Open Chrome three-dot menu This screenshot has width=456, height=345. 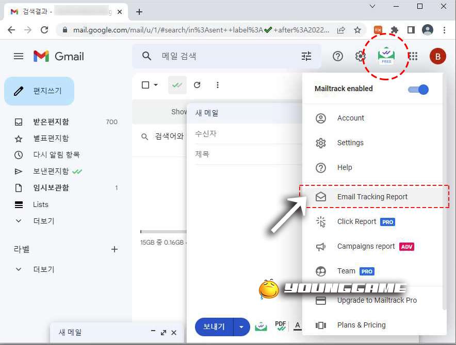pyautogui.click(x=444, y=30)
